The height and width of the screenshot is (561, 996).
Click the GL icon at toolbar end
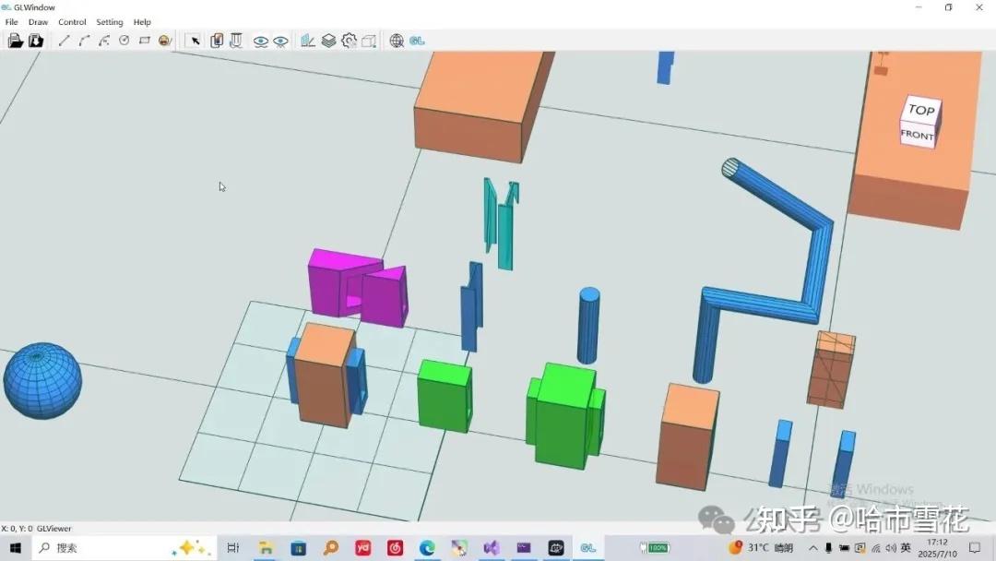click(416, 40)
